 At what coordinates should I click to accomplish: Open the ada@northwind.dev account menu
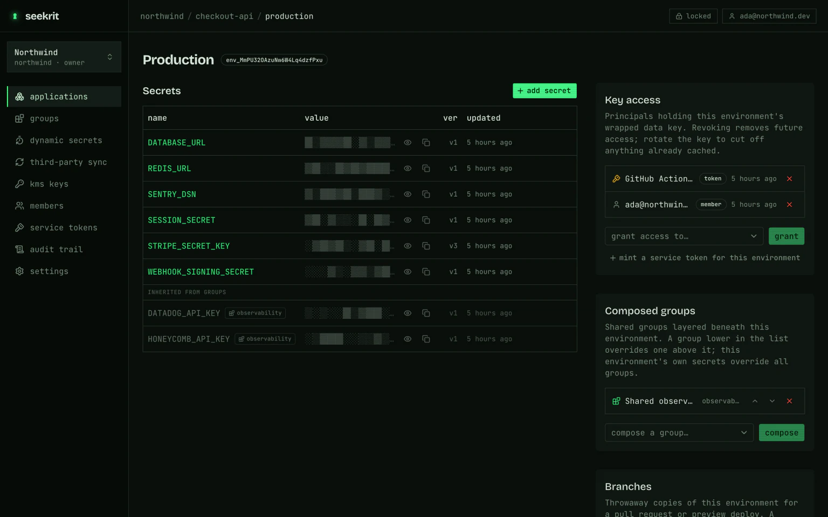pyautogui.click(x=769, y=16)
